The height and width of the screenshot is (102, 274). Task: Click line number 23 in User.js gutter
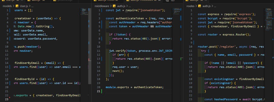click(7, 99)
